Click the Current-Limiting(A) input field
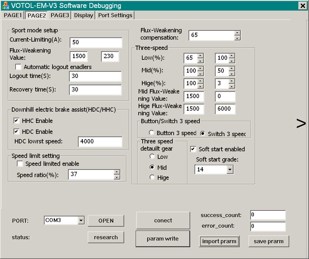This screenshot has width=309, height=259. (x=96, y=43)
